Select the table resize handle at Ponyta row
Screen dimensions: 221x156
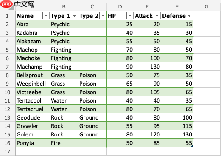coord(192,146)
